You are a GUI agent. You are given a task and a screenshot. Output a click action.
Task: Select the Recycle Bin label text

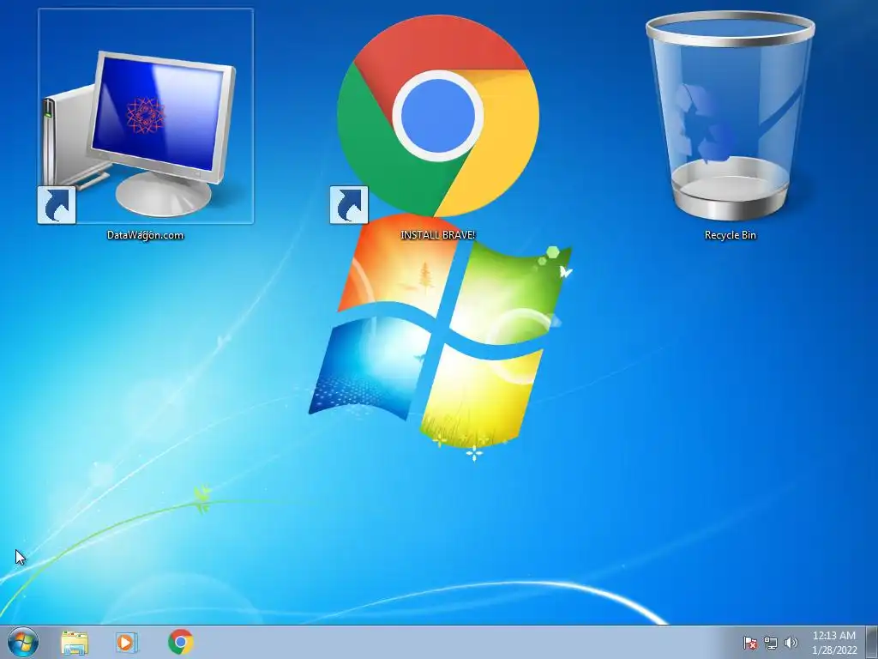pyautogui.click(x=731, y=235)
